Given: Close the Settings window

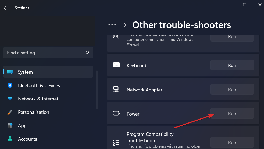Looking at the screenshot, I should [x=260, y=5].
